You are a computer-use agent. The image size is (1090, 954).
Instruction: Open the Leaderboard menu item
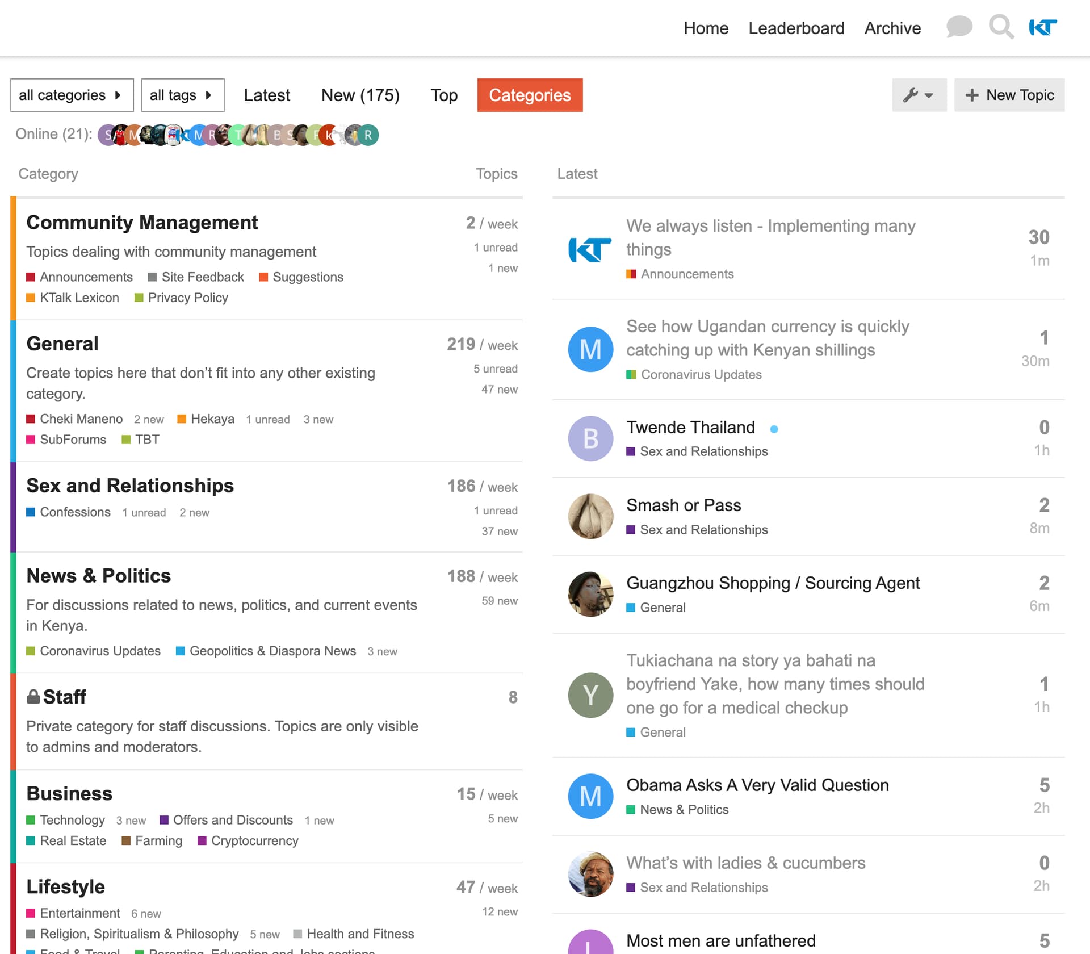pyautogui.click(x=796, y=28)
